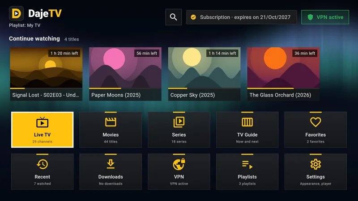Viewport: 358px width, 201px height.
Task: Open the Movies clapperboard icon
Action: coord(111,122)
